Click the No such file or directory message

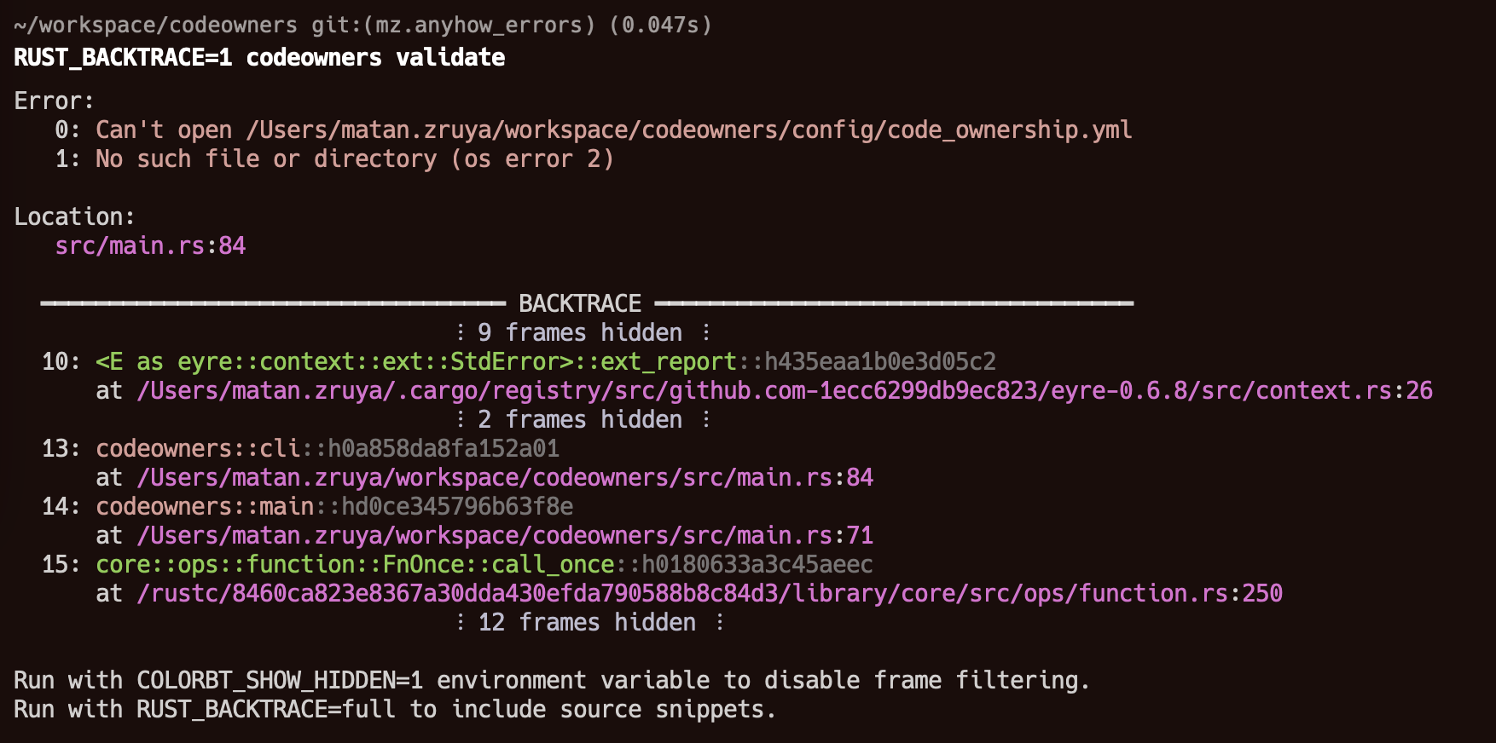click(355, 159)
